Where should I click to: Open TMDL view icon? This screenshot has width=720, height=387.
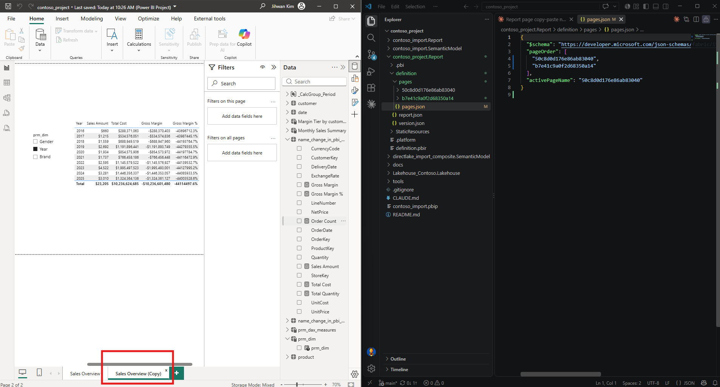[7, 128]
